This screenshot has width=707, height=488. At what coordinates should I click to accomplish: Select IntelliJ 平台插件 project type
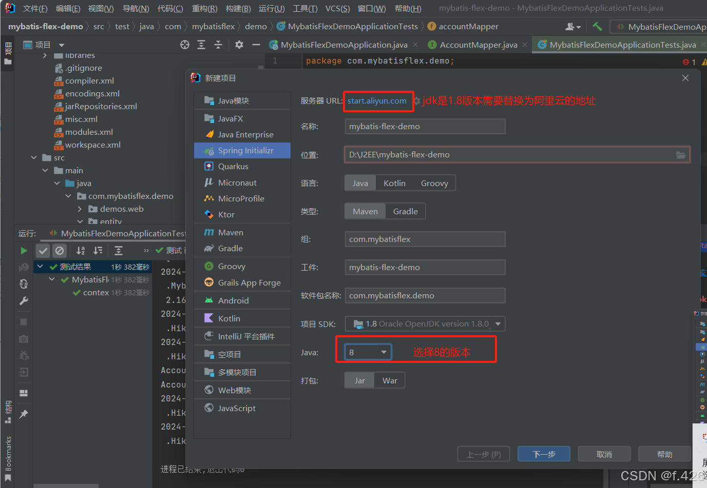[242, 336]
